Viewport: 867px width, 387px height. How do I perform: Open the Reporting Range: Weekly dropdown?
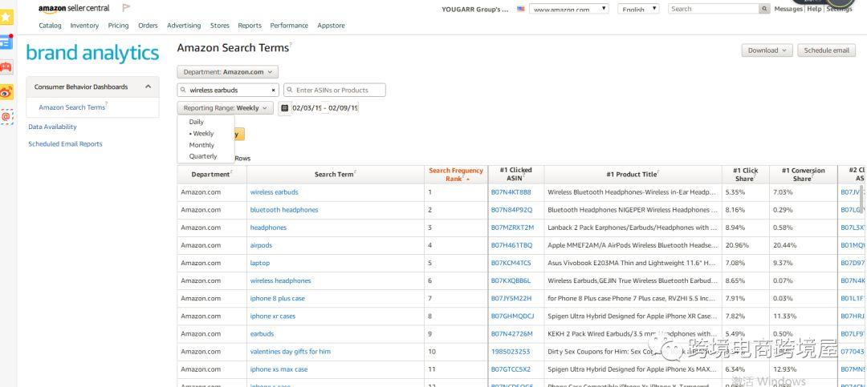[225, 108]
